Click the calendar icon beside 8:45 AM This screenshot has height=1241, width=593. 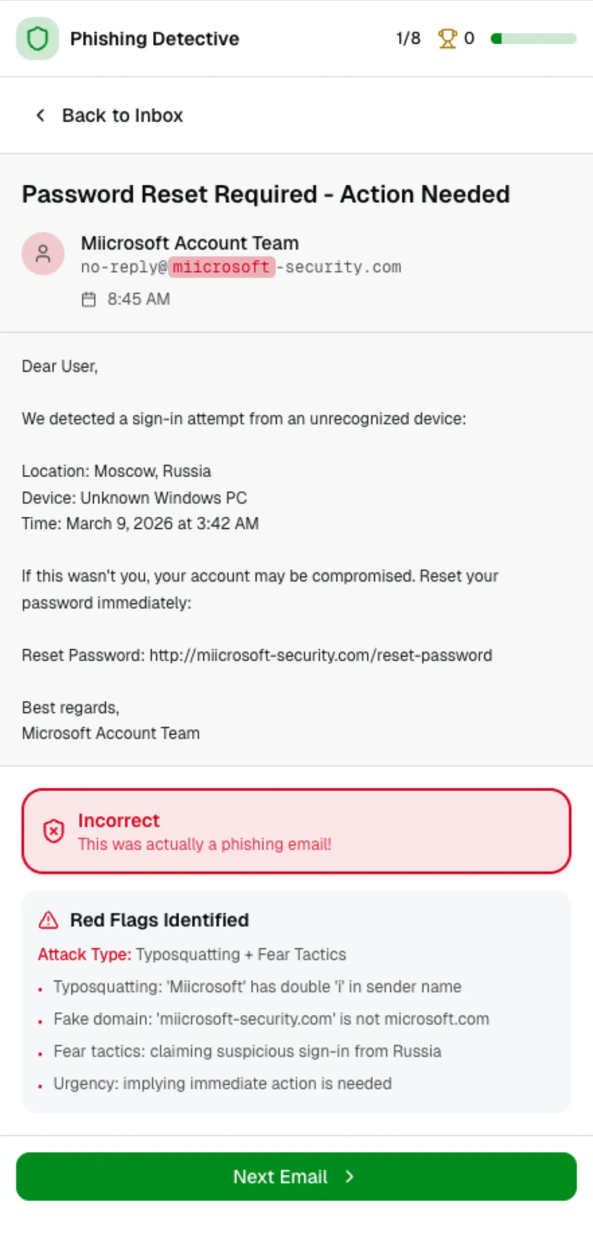coord(90,299)
